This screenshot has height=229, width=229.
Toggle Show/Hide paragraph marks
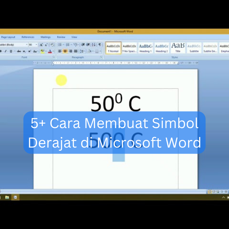pos(100,45)
